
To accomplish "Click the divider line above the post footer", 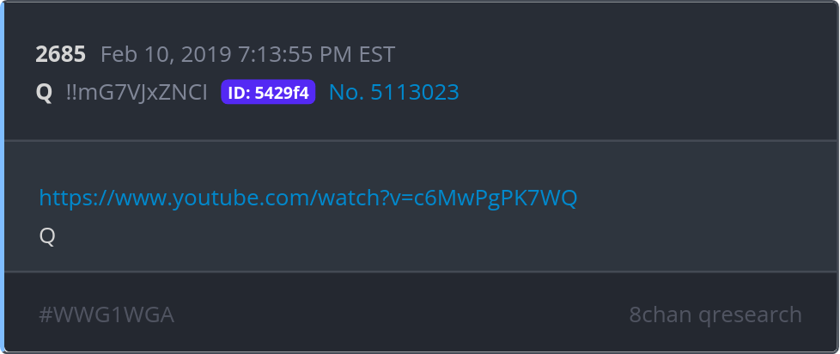I will tap(420, 272).
